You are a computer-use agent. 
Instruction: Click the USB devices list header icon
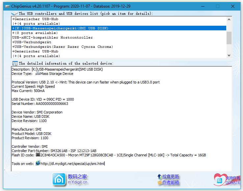pos(14,14)
